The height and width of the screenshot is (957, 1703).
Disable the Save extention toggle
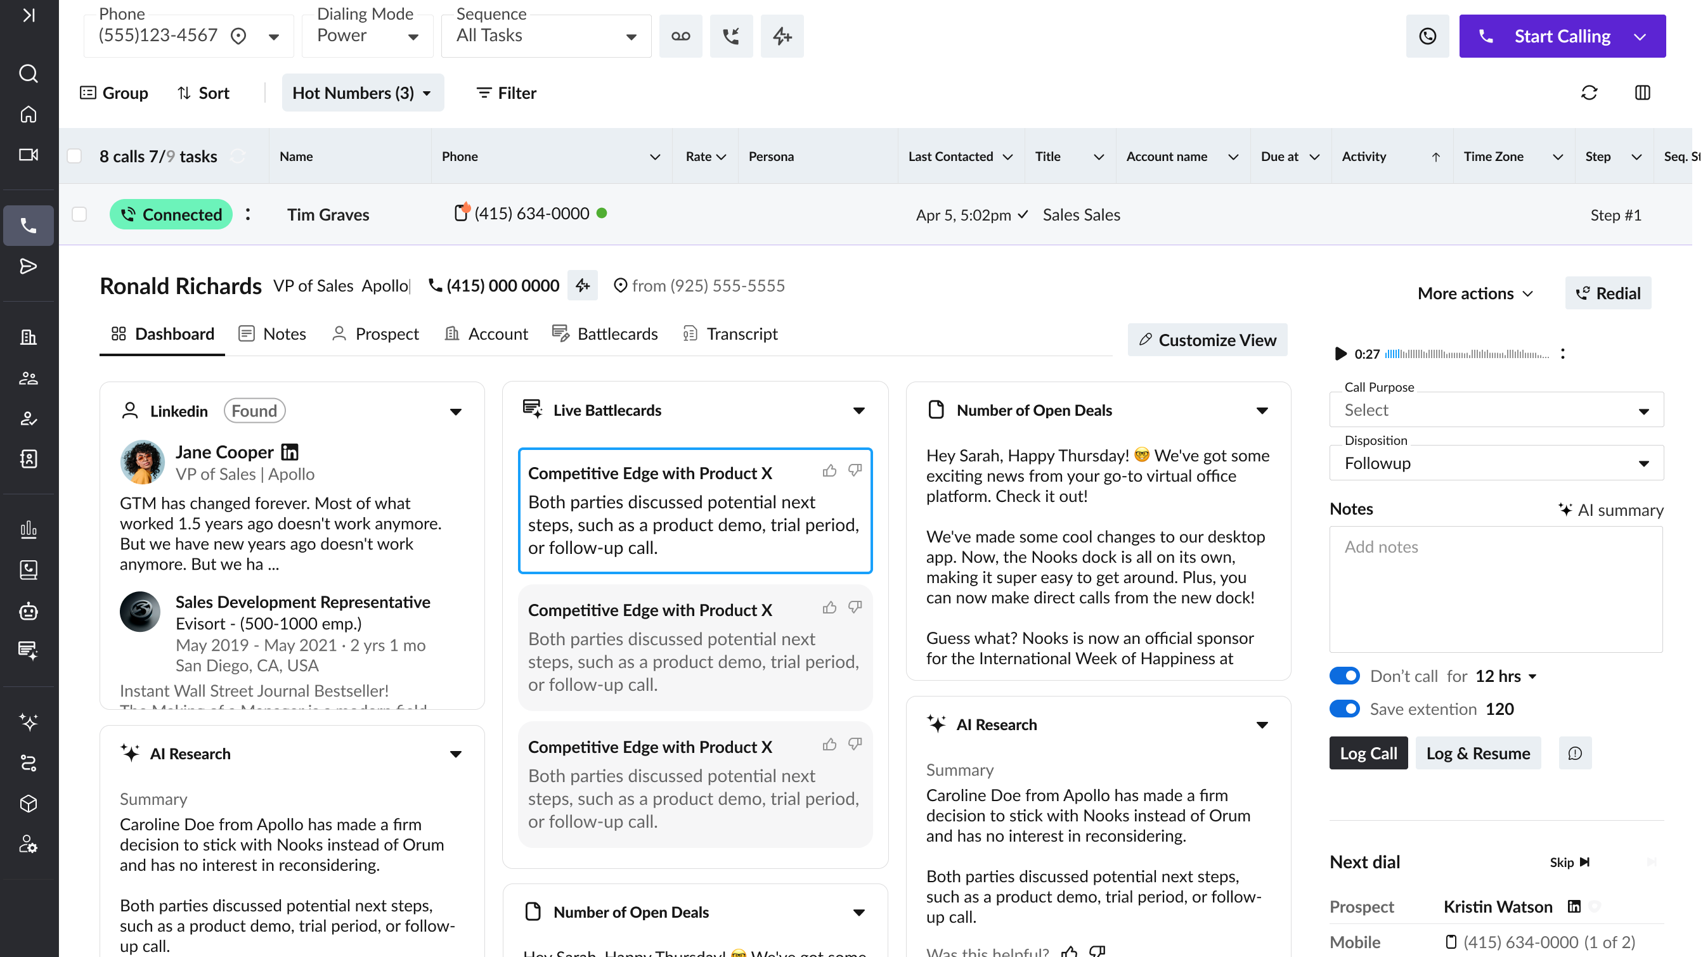pos(1344,709)
